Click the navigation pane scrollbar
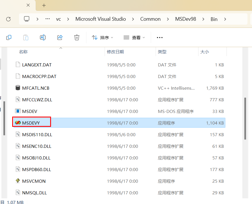 4,118
